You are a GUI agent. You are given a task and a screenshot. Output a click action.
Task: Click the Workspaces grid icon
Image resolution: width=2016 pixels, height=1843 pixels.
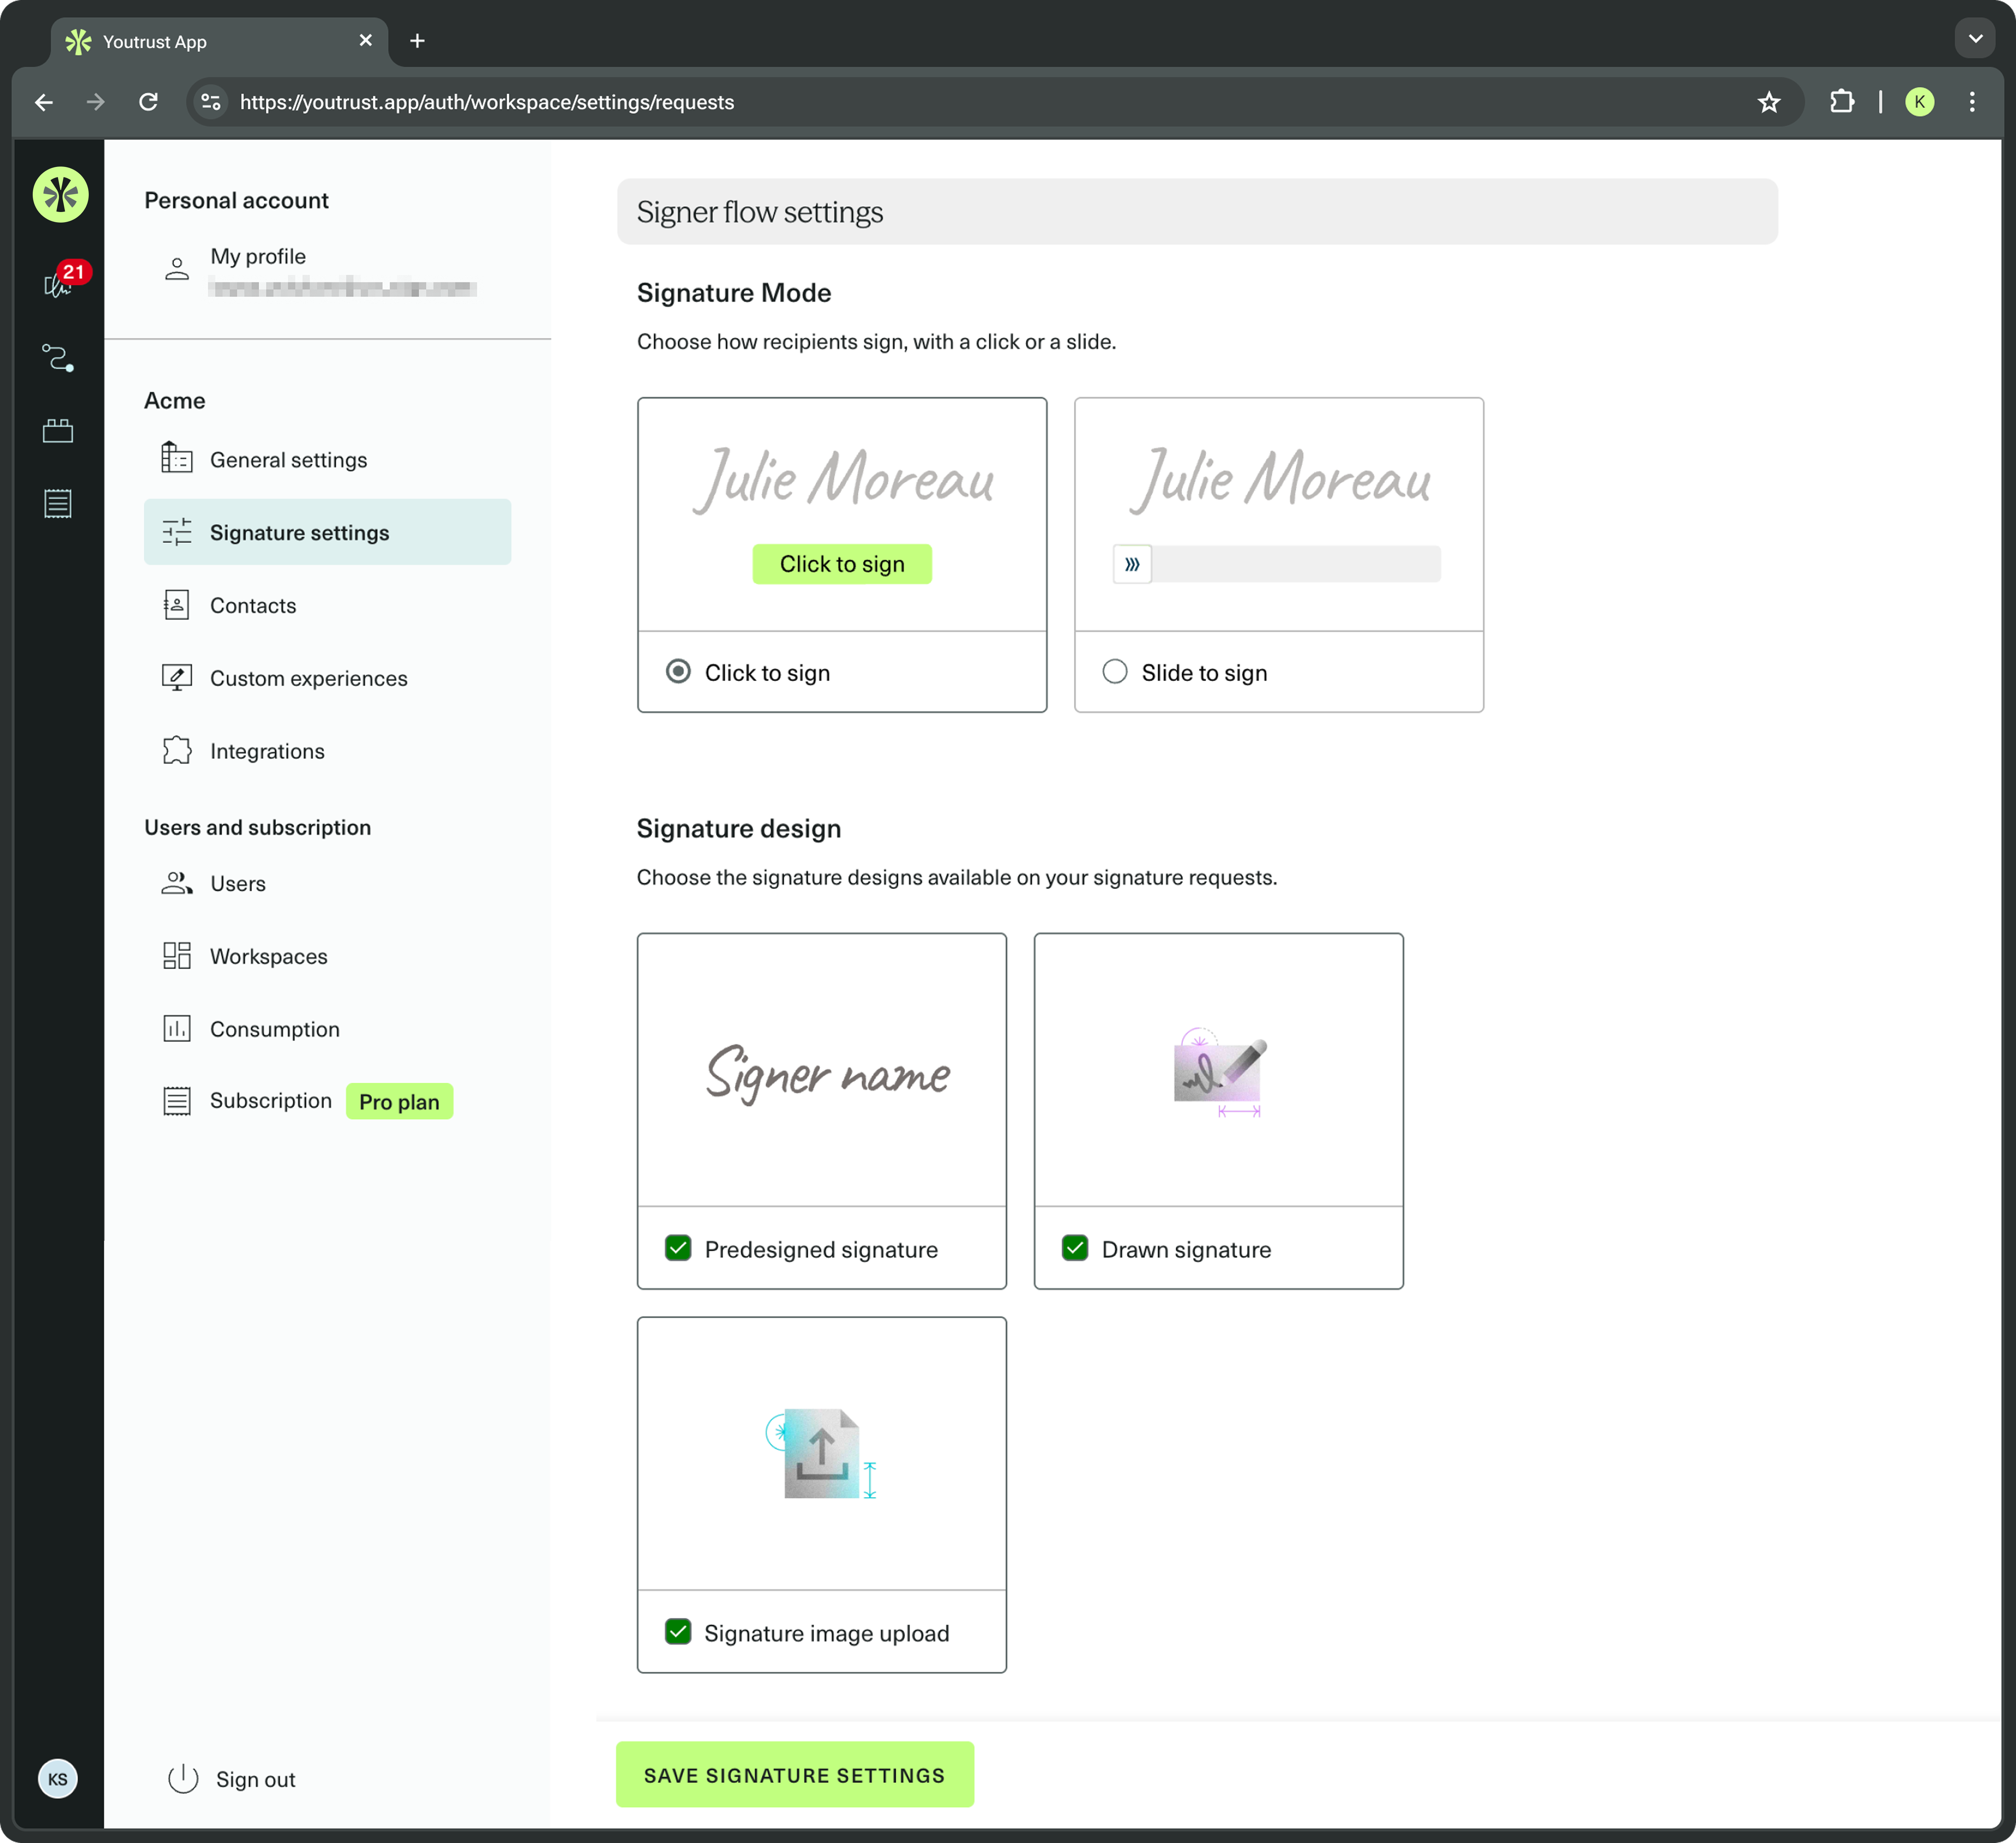(x=177, y=956)
